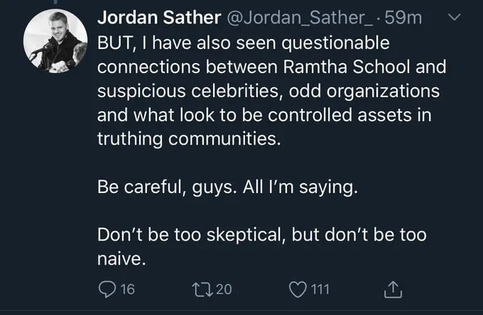Screen dimensions: 483x315
Task: Expand the tweet options chevron
Action: click(x=457, y=17)
